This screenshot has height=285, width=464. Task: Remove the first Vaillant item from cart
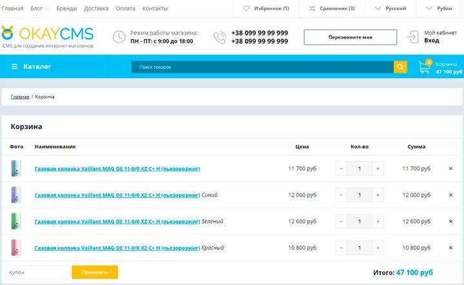pos(450,169)
